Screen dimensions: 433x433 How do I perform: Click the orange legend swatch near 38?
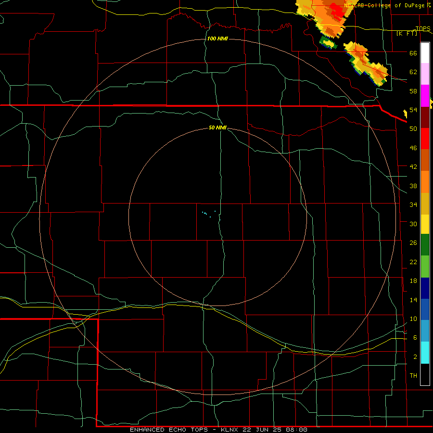click(425, 182)
